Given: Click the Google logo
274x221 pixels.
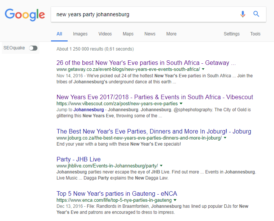Looking at the screenshot, I should pyautogui.click(x=25, y=15).
